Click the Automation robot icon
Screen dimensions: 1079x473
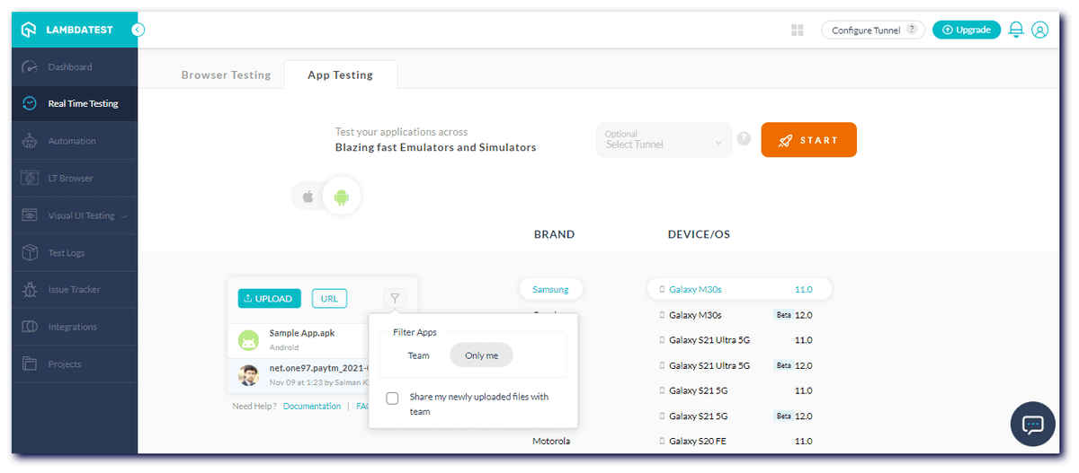coord(30,141)
